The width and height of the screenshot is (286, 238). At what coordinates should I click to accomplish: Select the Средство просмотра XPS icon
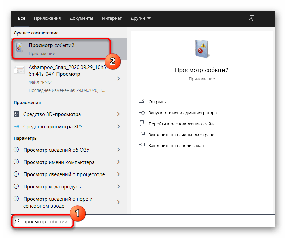[x=16, y=126]
